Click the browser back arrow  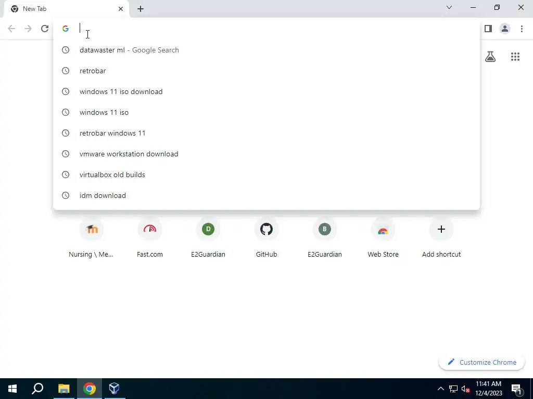tap(11, 29)
